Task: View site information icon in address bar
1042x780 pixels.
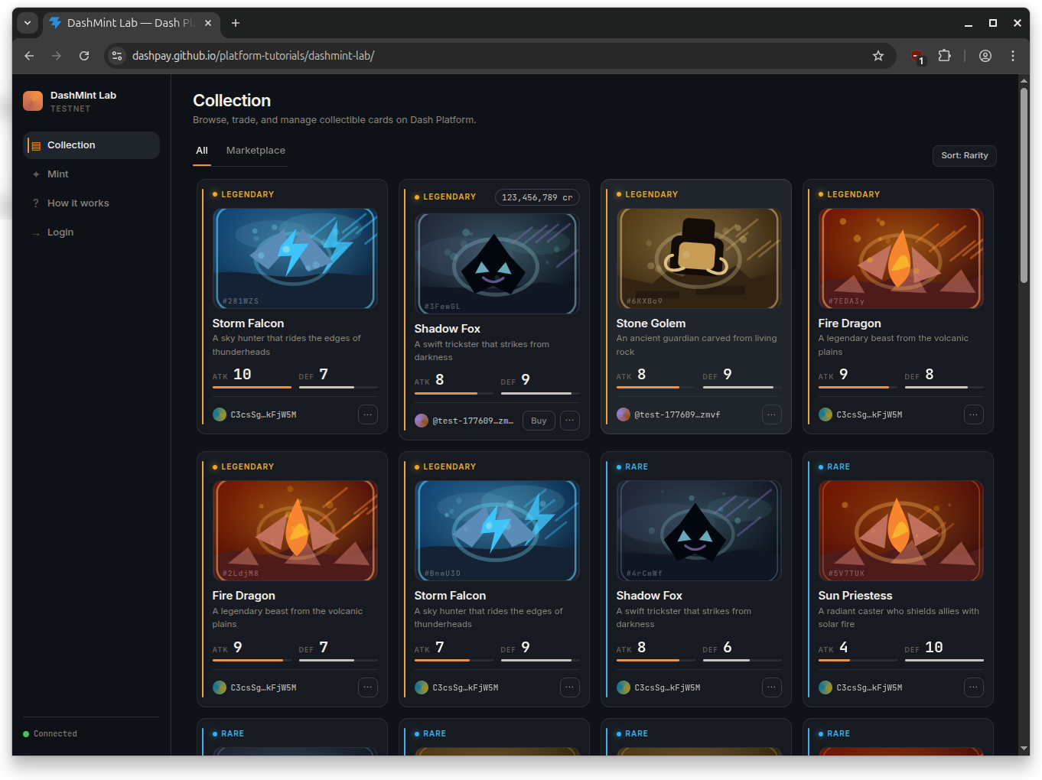Action: click(x=117, y=56)
